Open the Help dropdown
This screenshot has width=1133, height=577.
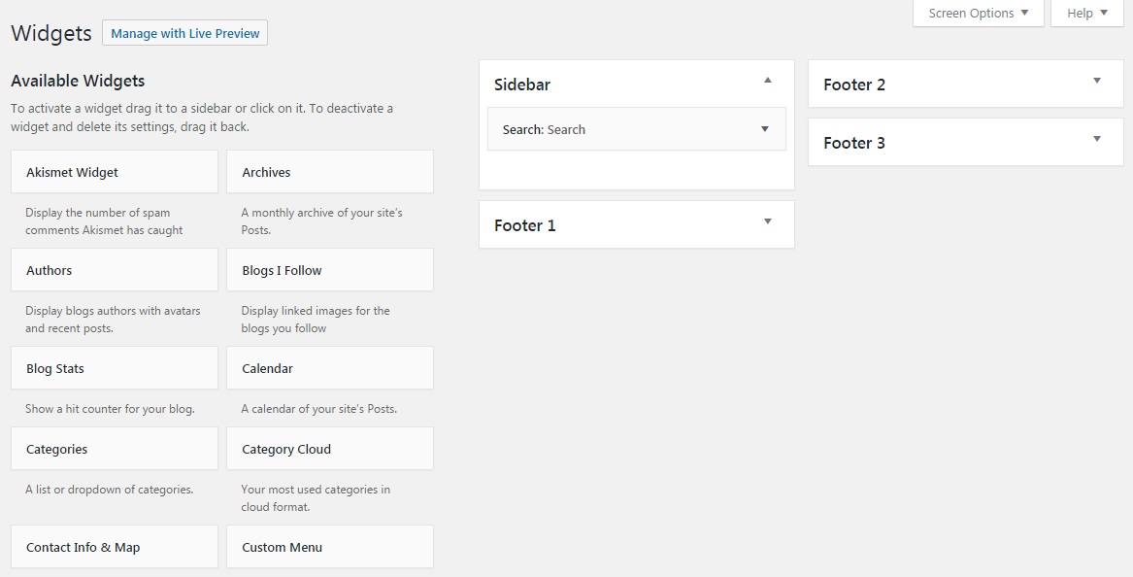1086,13
